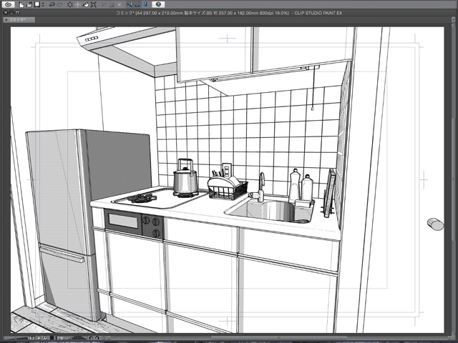Create a new document
Image resolution: width=458 pixels, height=343 pixels.
(21, 5)
